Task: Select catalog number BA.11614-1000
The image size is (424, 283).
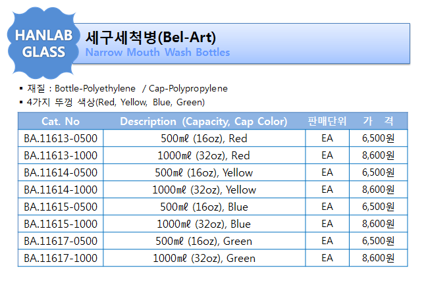Action: (61, 190)
